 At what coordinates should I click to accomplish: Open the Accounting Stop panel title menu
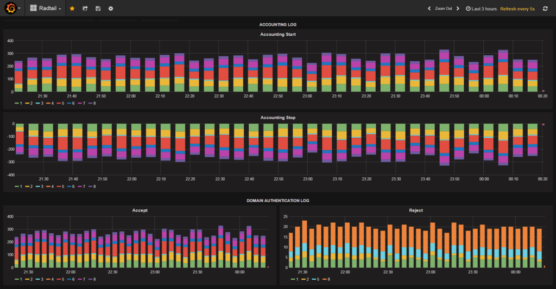point(277,118)
